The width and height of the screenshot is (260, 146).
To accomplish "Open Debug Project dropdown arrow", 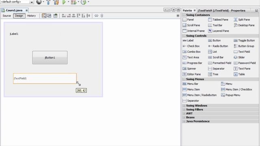I will coord(78,2).
